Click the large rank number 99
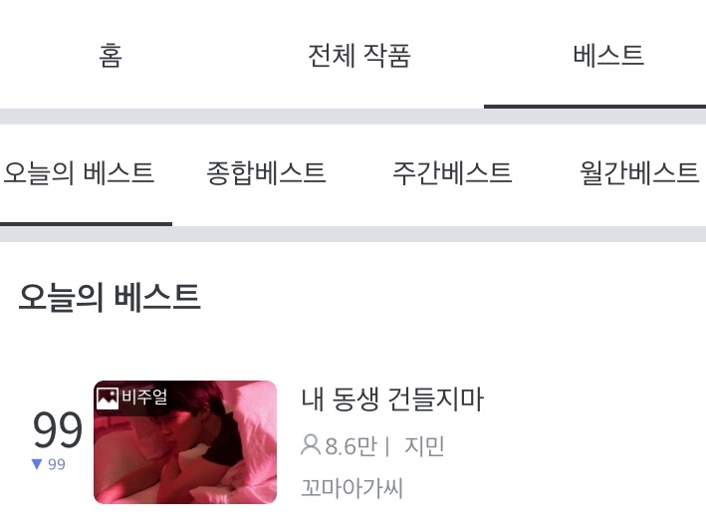 coord(58,429)
